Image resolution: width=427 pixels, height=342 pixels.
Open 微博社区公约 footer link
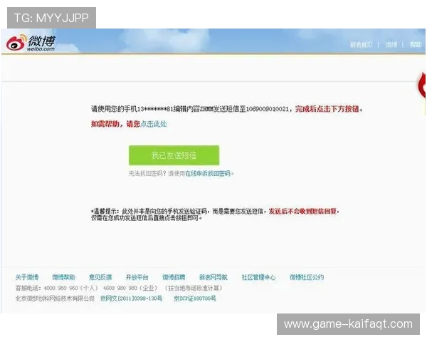pyautogui.click(x=306, y=277)
